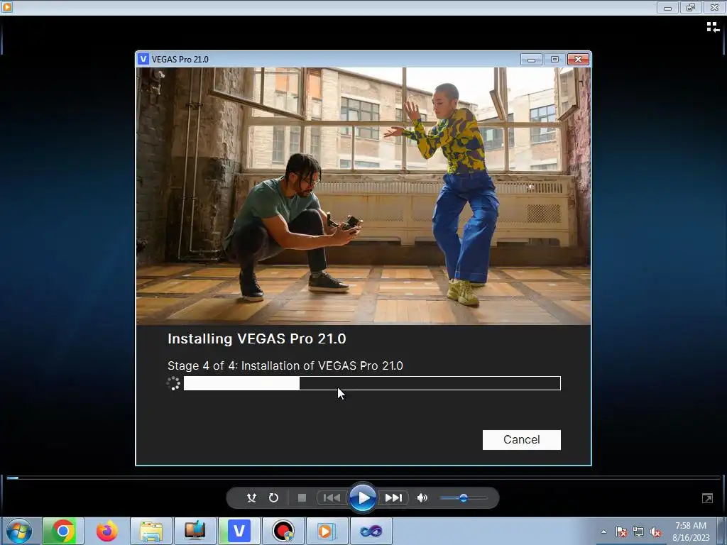Turn on shuffle in media player
727x545 pixels.
click(x=251, y=497)
